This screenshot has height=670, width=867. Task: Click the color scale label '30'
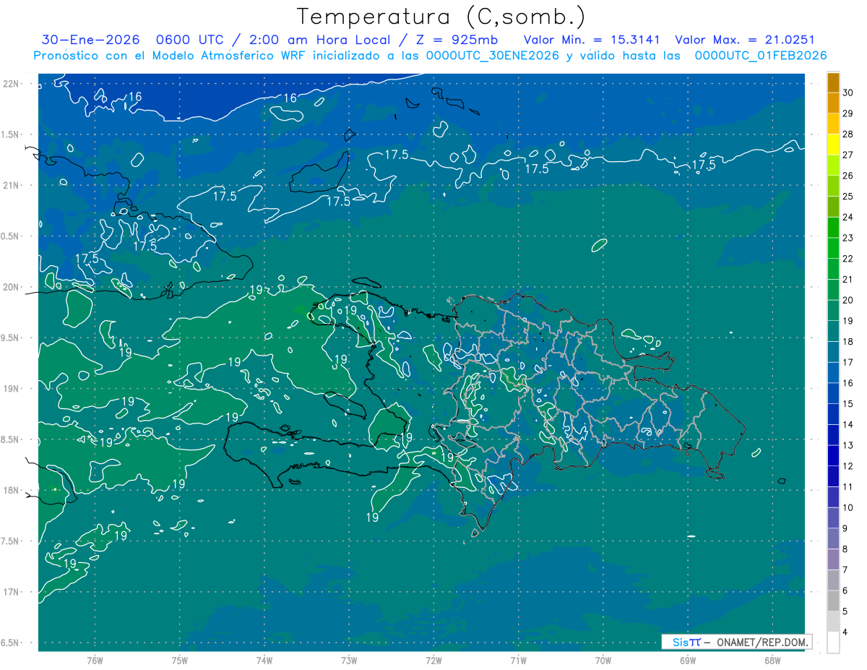point(848,93)
